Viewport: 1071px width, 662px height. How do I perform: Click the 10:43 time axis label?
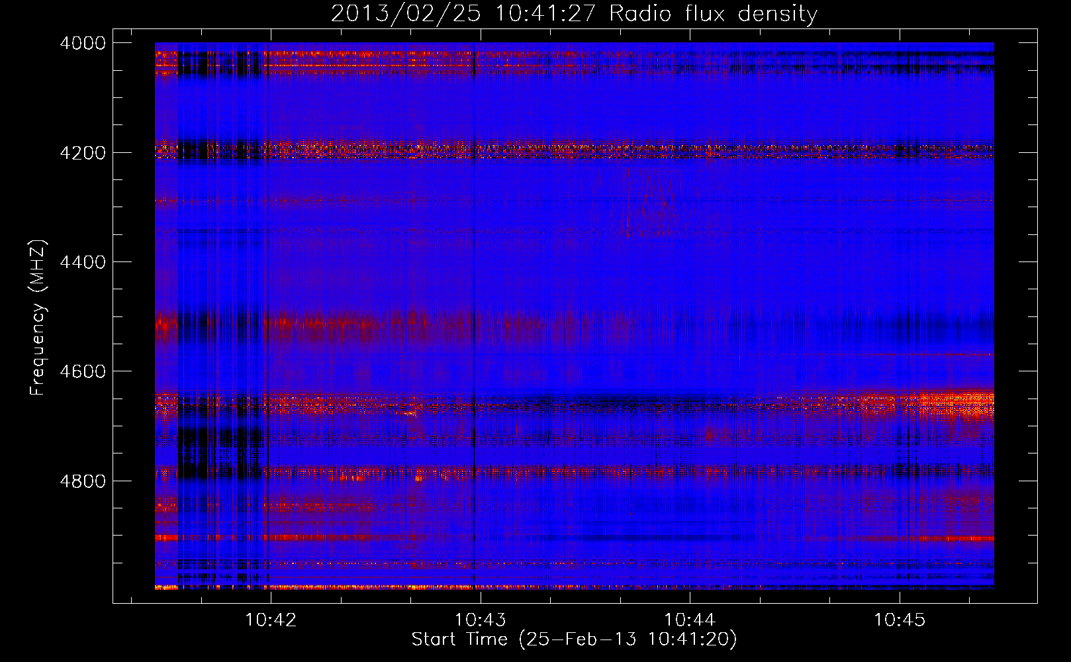[x=481, y=620]
